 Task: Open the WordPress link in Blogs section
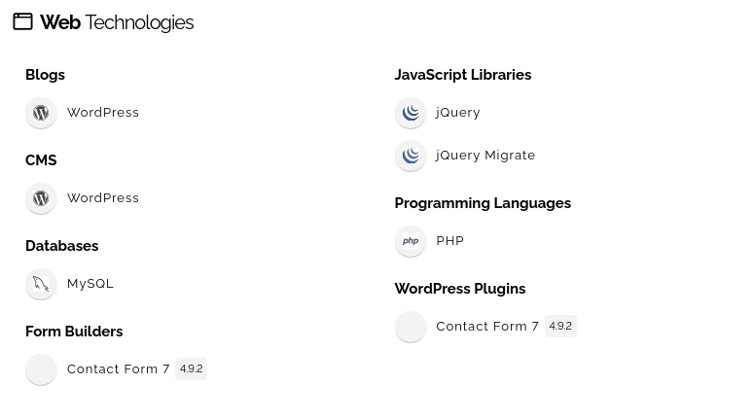[103, 113]
